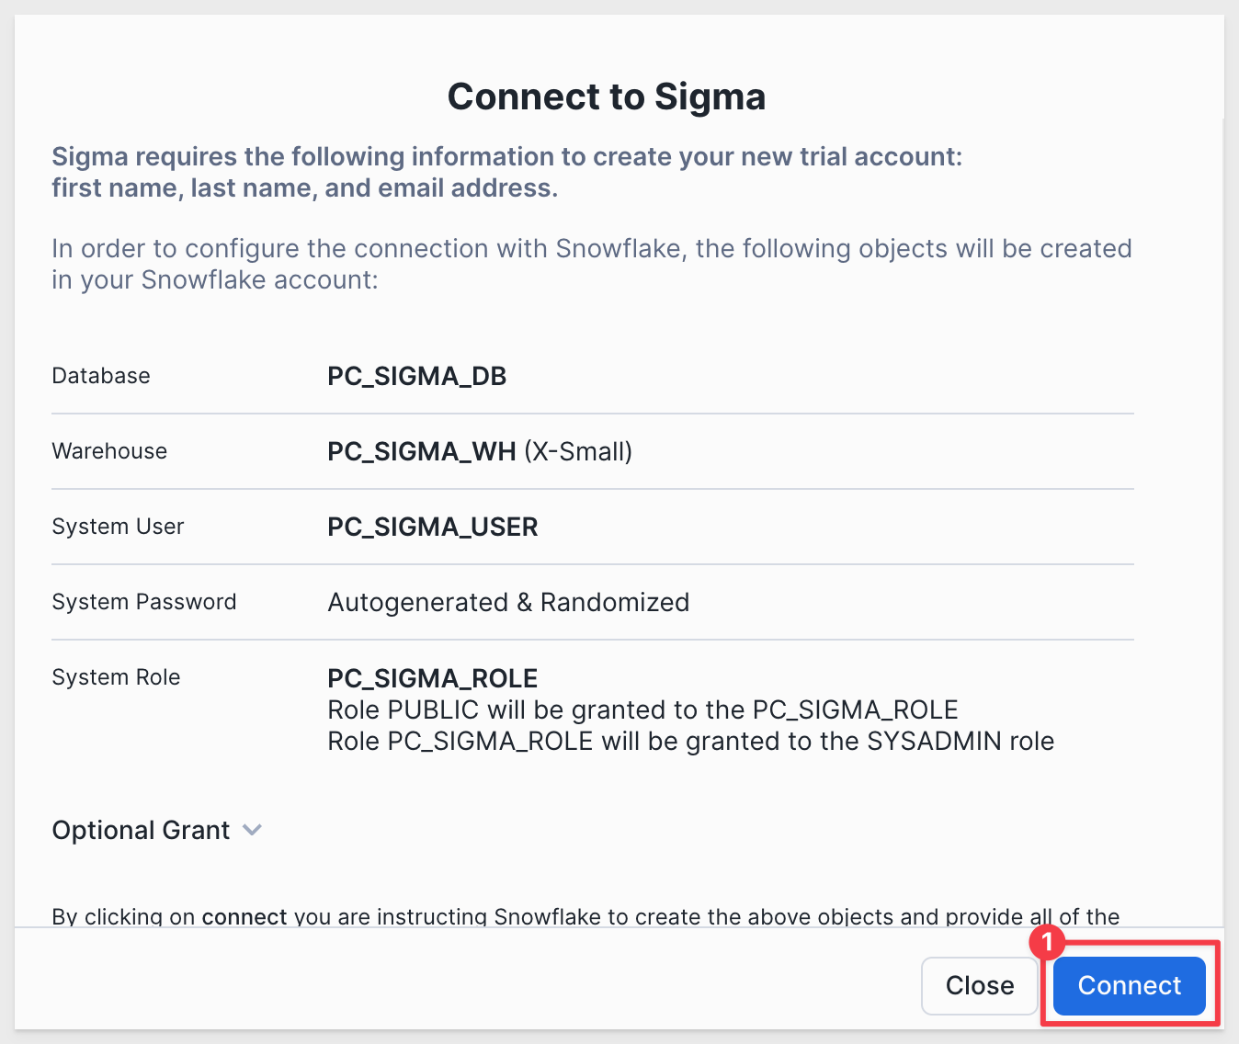Image resolution: width=1239 pixels, height=1044 pixels.
Task: Click the System User label
Action: coord(118,527)
